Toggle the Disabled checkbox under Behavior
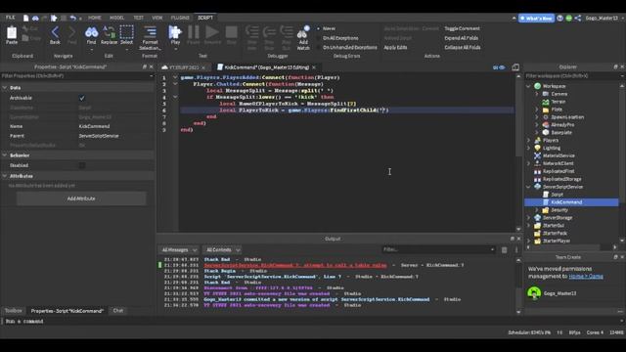This screenshot has height=352, width=626. pyautogui.click(x=82, y=165)
